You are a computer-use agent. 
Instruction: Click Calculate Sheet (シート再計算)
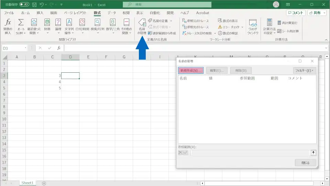coord(288,31)
